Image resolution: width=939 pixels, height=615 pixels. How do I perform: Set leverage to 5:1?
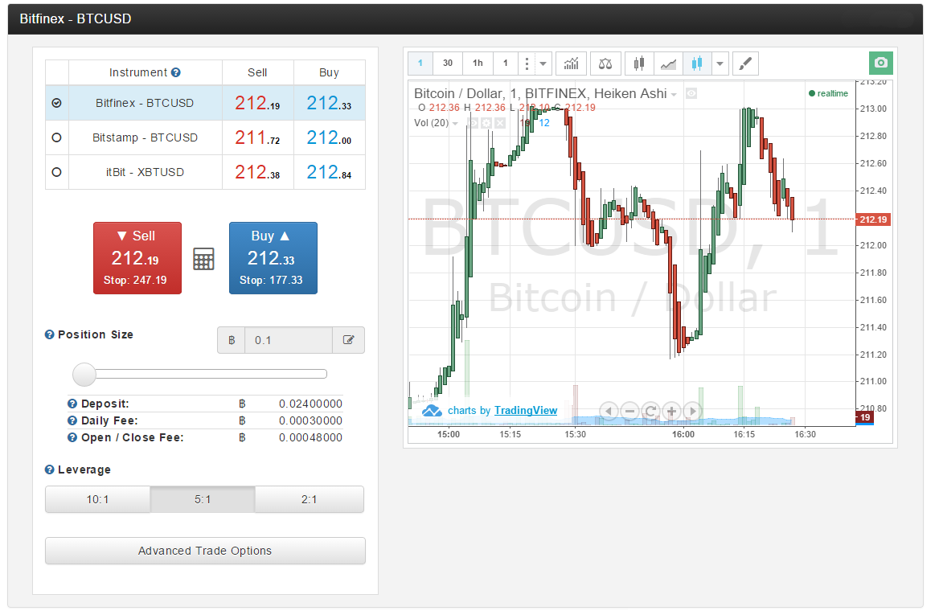pos(203,499)
